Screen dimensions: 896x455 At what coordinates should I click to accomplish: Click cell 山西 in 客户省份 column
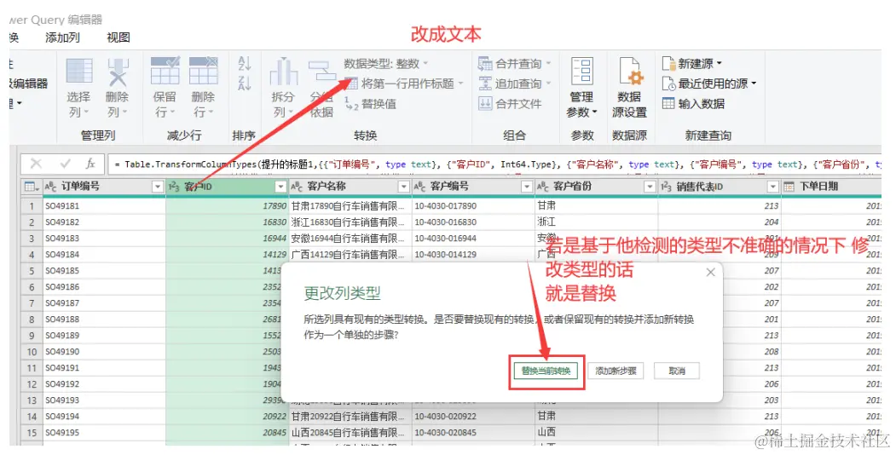coord(597,433)
